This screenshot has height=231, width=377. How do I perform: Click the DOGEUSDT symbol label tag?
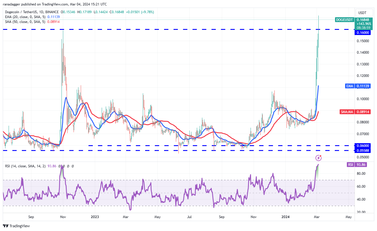pos(344,20)
